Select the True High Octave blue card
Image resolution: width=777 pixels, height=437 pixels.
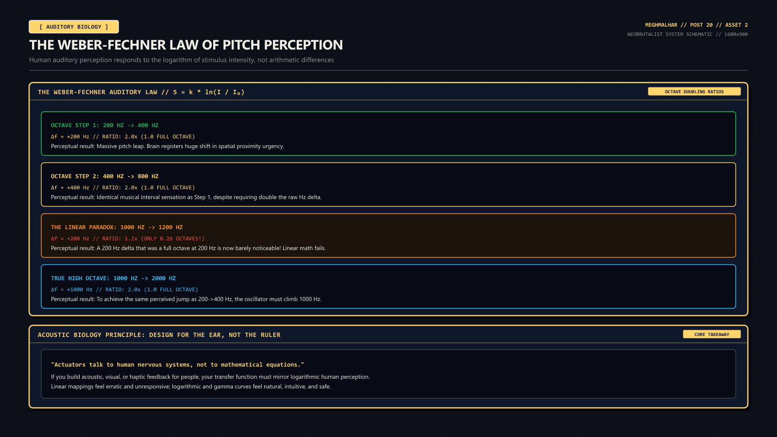(x=388, y=286)
